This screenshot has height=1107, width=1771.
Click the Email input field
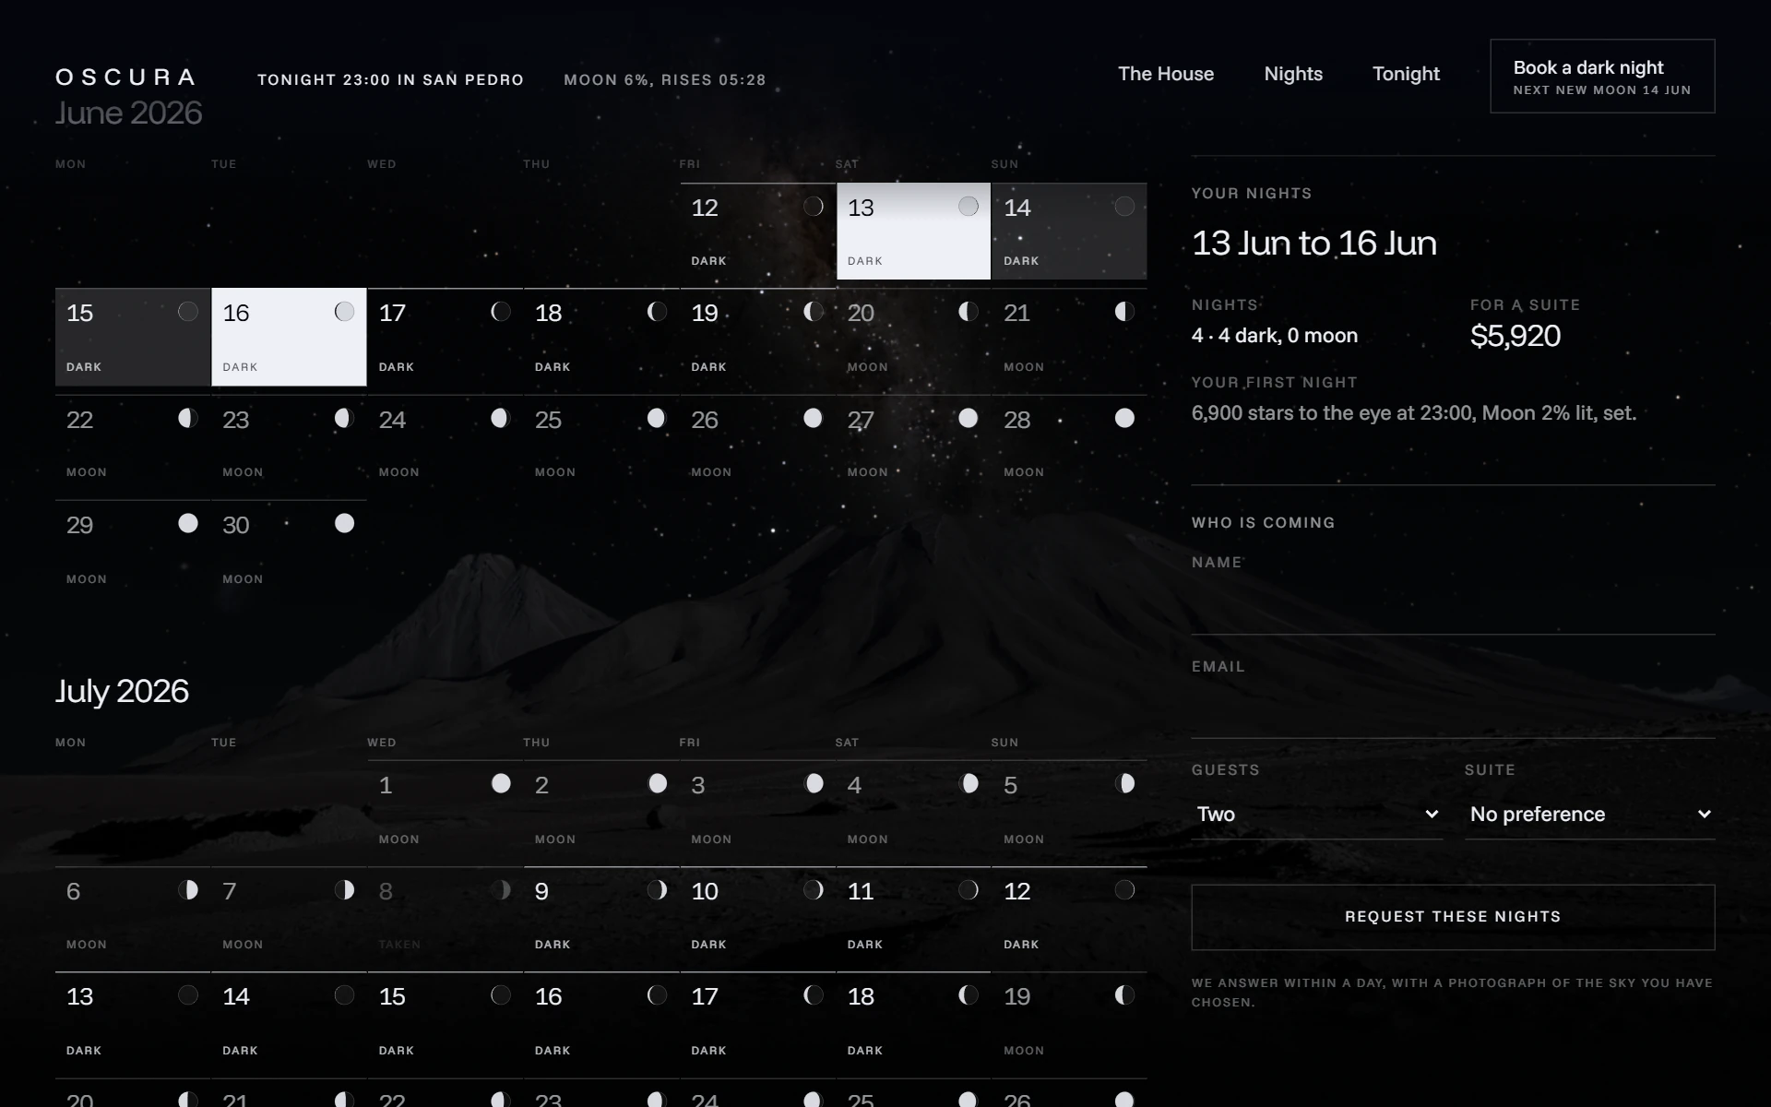(1453, 709)
